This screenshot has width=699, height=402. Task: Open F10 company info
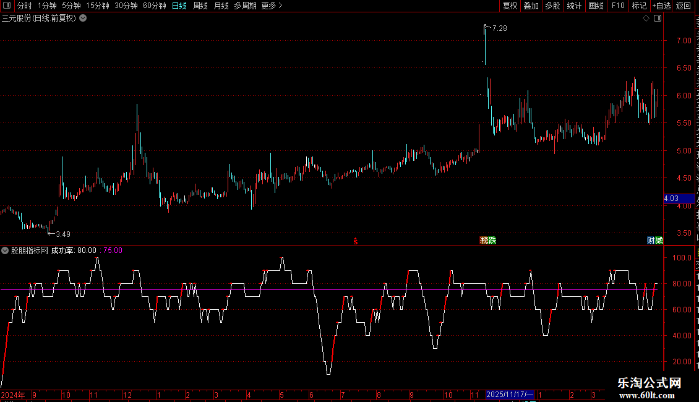point(618,6)
